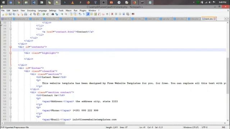Open the Plugins menu

point(83,10)
